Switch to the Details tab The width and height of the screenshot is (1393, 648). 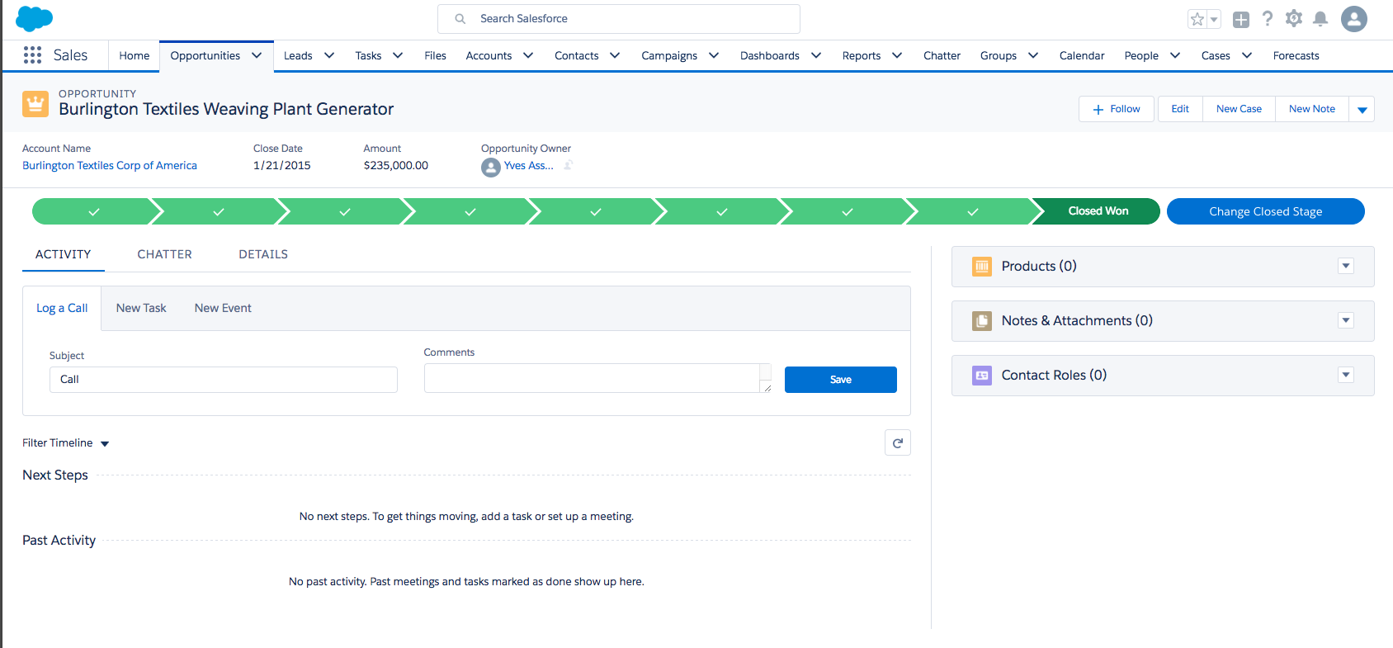pyautogui.click(x=263, y=254)
